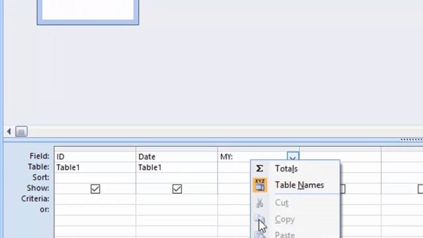The width and height of the screenshot is (423, 238).
Task: Open the MY: field dropdown arrow
Action: (293, 157)
